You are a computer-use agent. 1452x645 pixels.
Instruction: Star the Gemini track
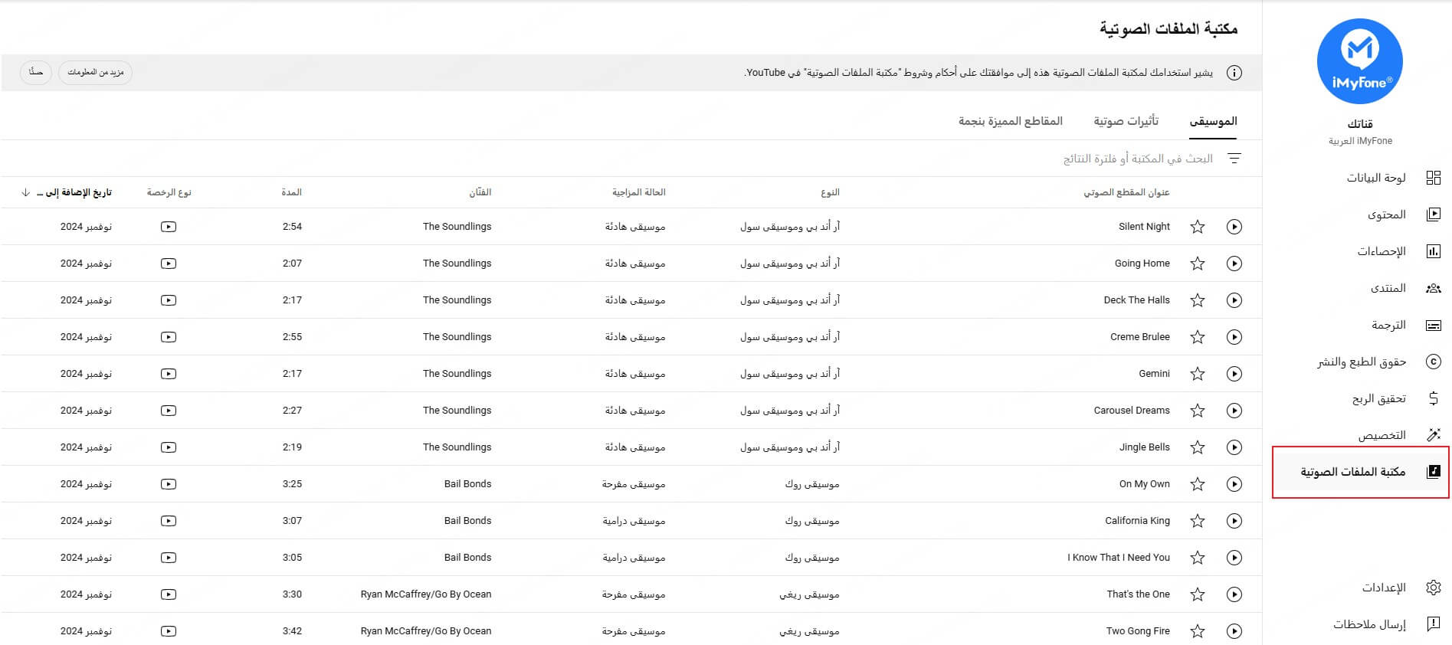click(x=1198, y=374)
